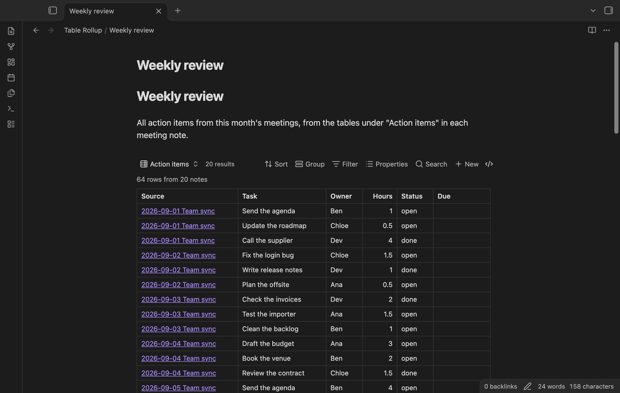Image resolution: width=620 pixels, height=393 pixels.
Task: Select Weekly review breadcrumb title
Action: [x=132, y=30]
